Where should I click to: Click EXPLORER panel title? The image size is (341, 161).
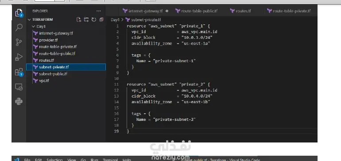(40, 11)
